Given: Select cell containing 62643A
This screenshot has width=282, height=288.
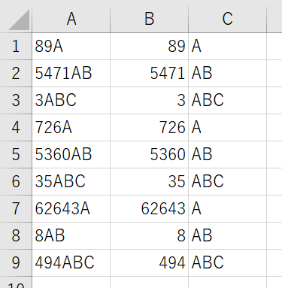Looking at the screenshot, I should 71,208.
